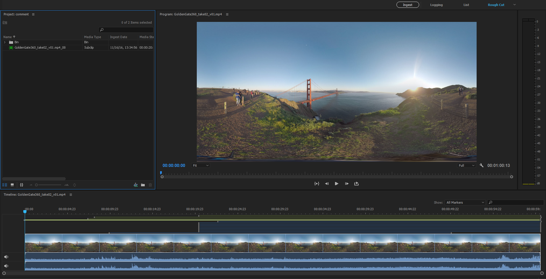Click the marker search input field
Screen dimensions: 546x279
coord(515,202)
